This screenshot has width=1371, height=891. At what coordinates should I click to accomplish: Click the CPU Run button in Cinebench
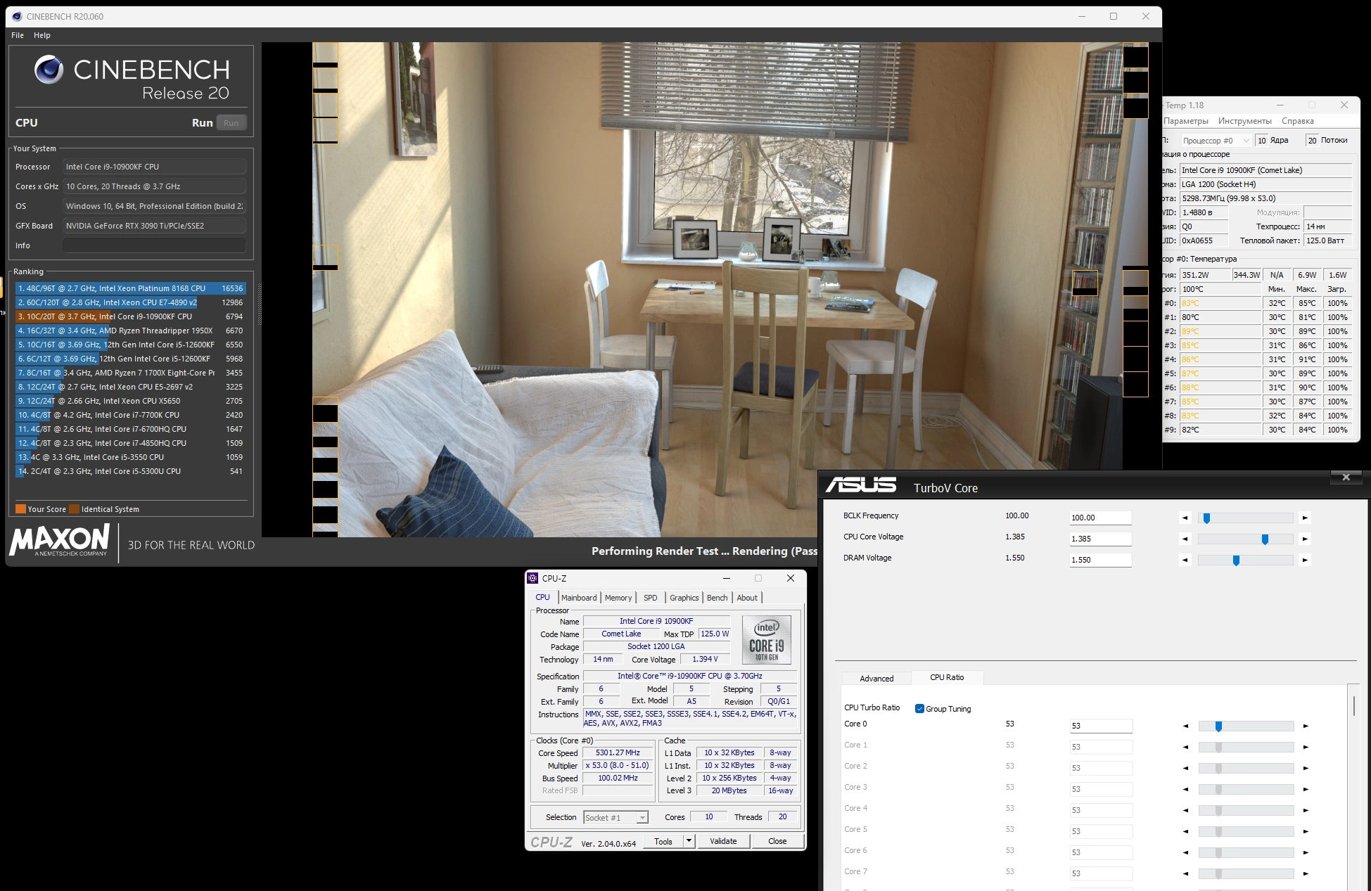click(x=231, y=122)
